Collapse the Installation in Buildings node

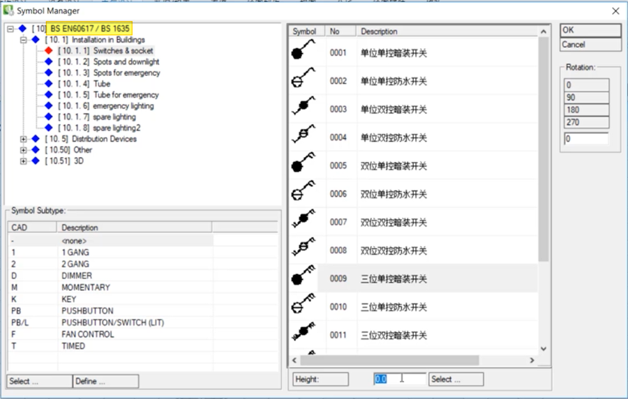tap(23, 40)
